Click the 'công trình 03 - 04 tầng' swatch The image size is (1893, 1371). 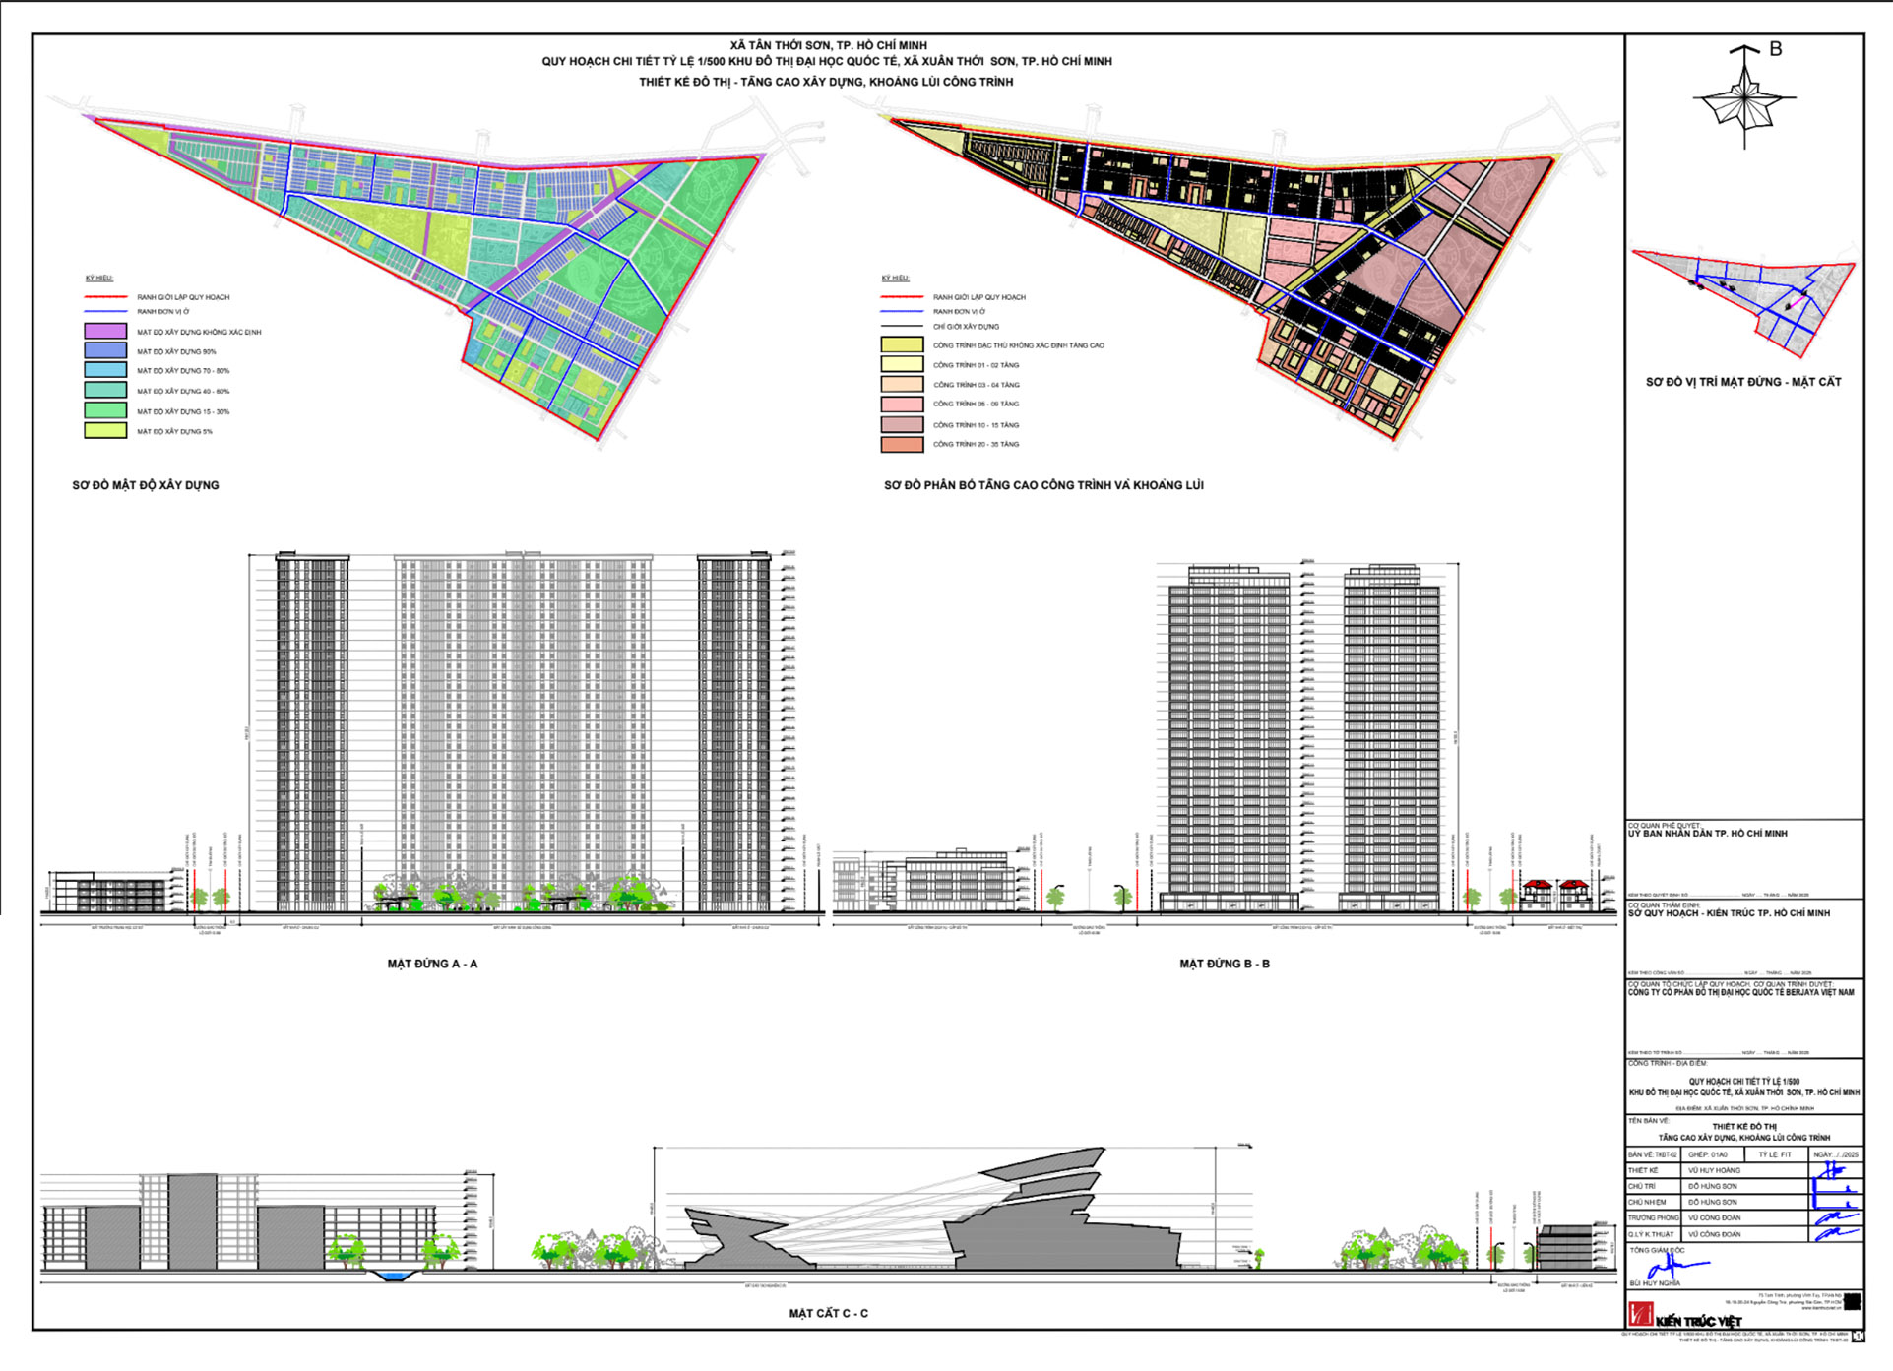point(902,385)
